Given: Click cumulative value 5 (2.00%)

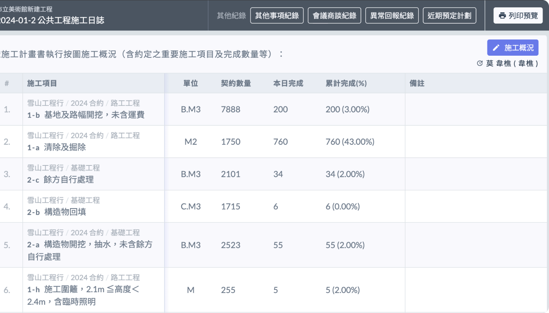Looking at the screenshot, I should [x=343, y=290].
